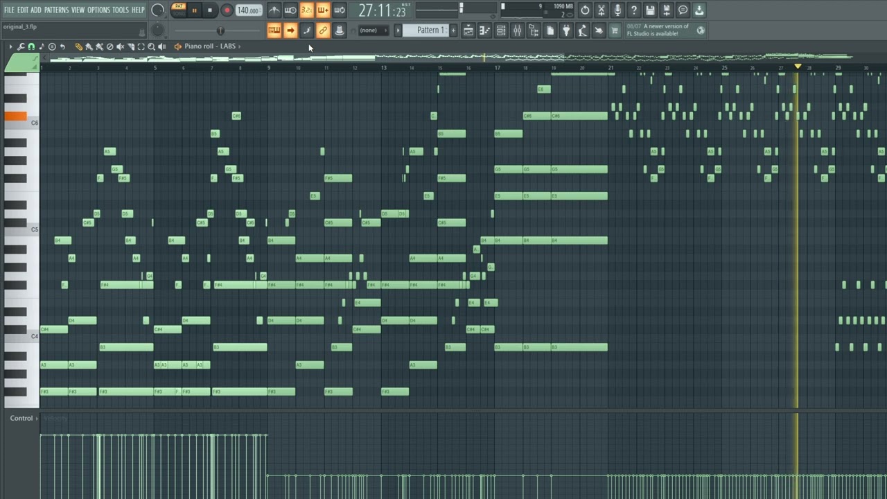Open the global snap (none) selector
This screenshot has width=887, height=499.
click(x=374, y=30)
